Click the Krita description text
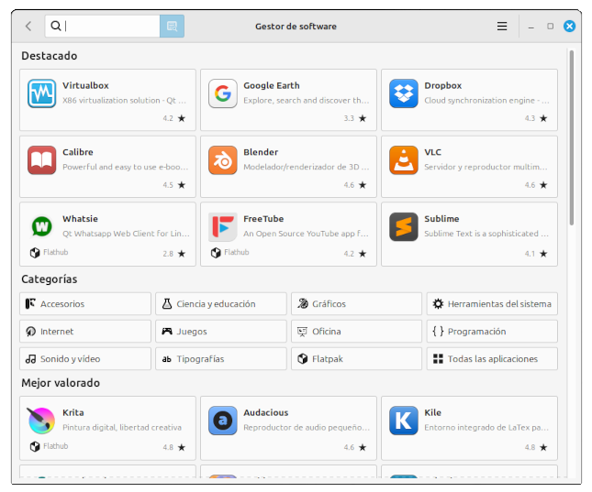Image resolution: width=592 pixels, height=492 pixels. [122, 428]
